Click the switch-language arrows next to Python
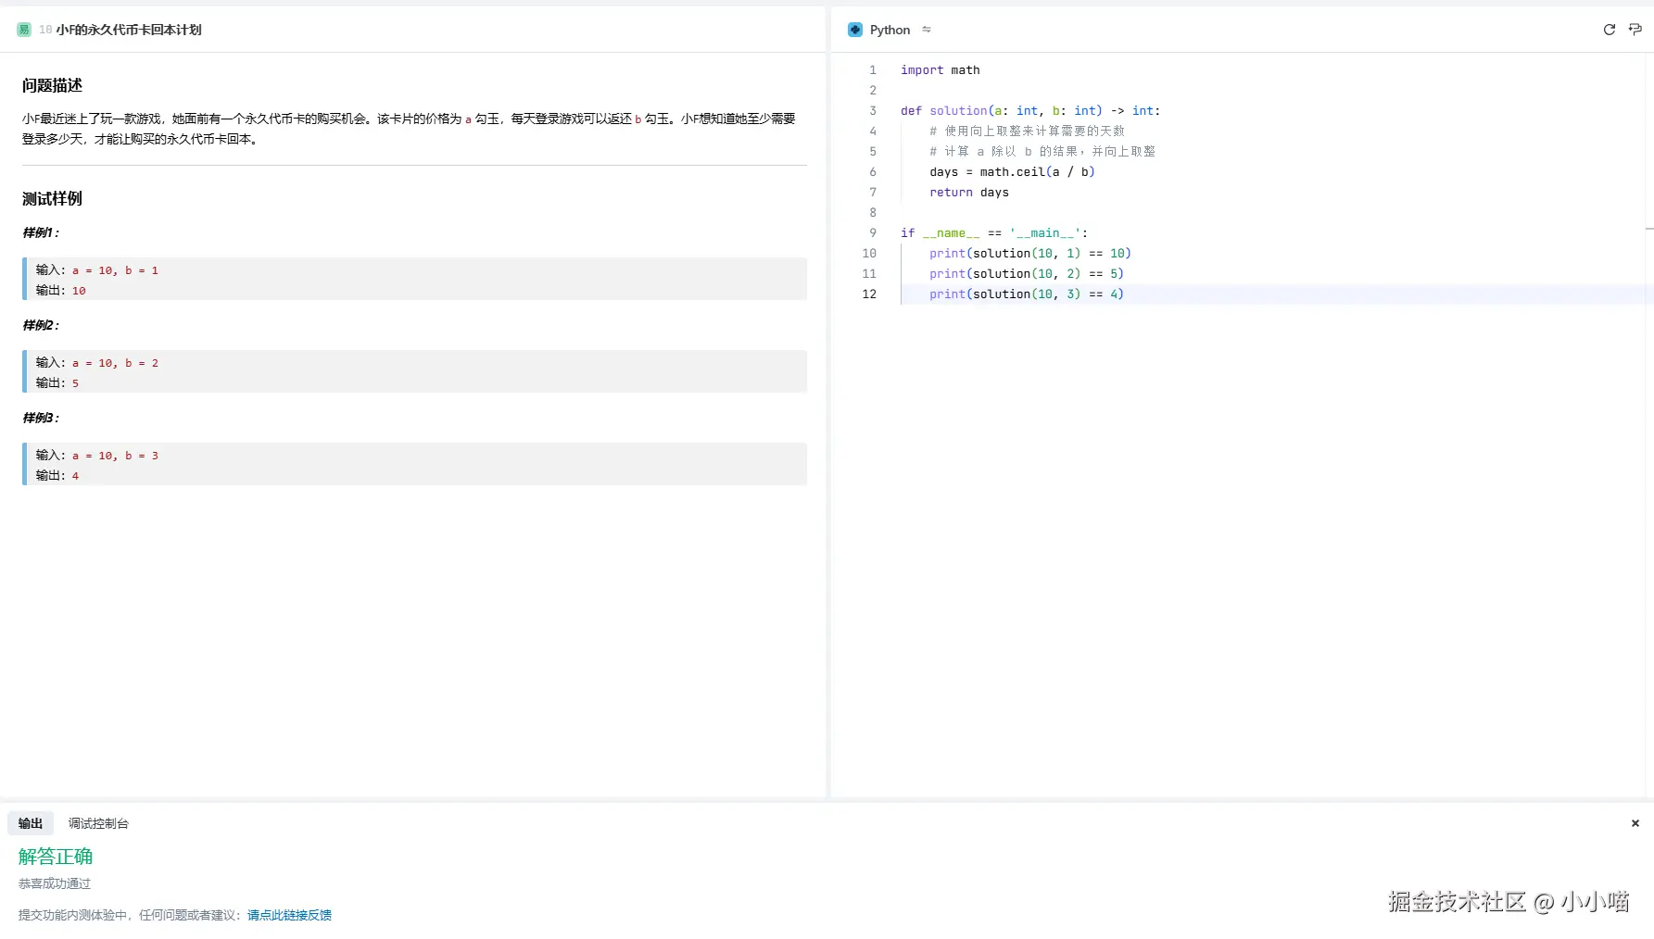The width and height of the screenshot is (1654, 939). pyautogui.click(x=926, y=30)
